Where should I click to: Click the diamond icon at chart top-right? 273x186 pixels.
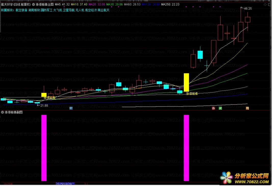tap(265, 5)
